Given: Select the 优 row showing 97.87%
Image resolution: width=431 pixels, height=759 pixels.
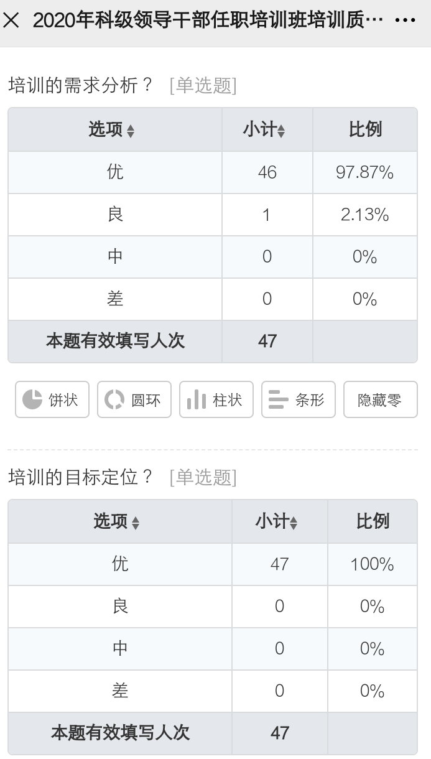Looking at the screenshot, I should tap(213, 172).
